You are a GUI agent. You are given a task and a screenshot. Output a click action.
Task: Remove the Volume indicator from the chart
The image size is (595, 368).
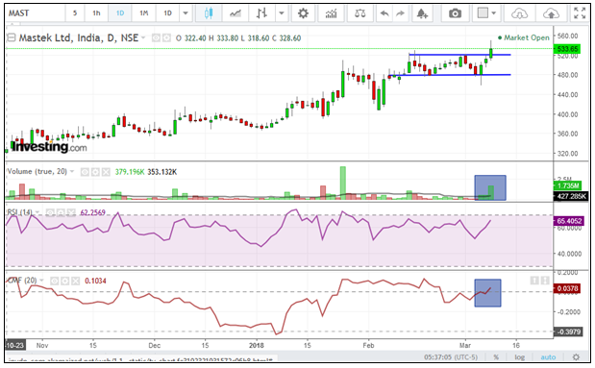tap(106, 172)
